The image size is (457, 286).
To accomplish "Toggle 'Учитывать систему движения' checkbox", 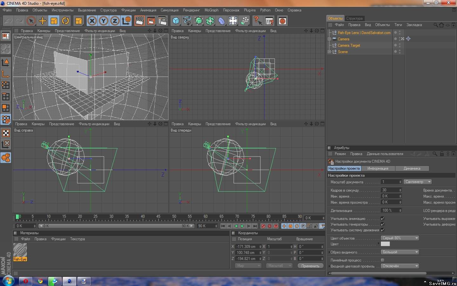I will (382, 230).
